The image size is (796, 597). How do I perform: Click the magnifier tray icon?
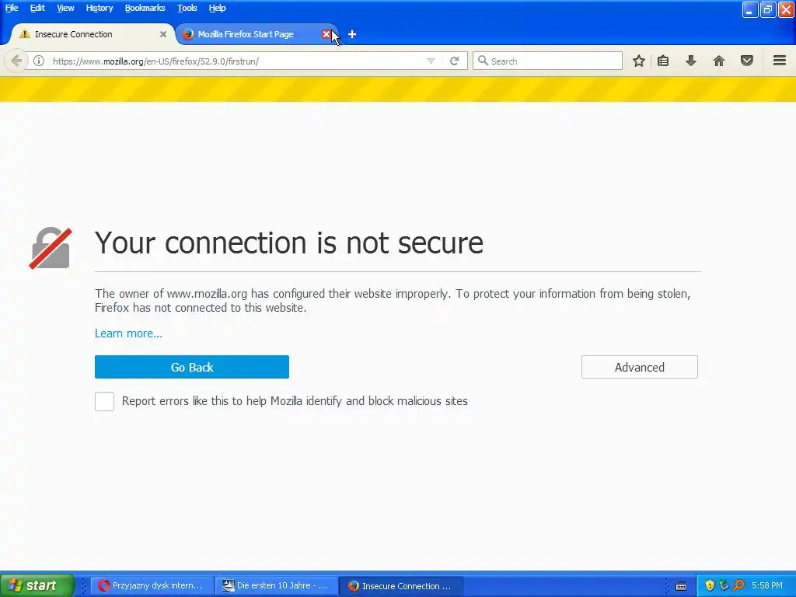coord(739,585)
